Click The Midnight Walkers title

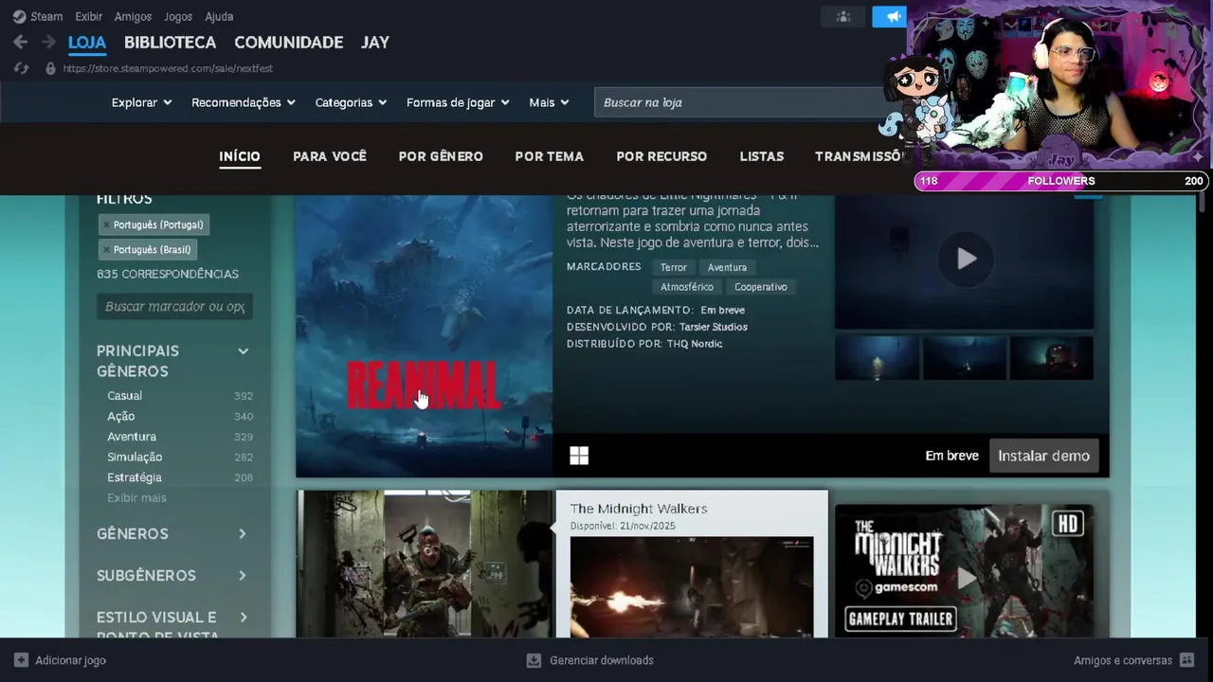click(639, 509)
